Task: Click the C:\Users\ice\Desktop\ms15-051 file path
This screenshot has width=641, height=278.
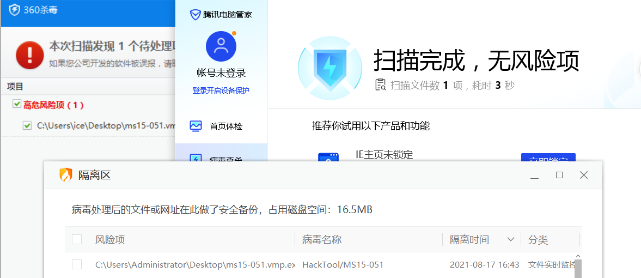Action: [x=106, y=126]
